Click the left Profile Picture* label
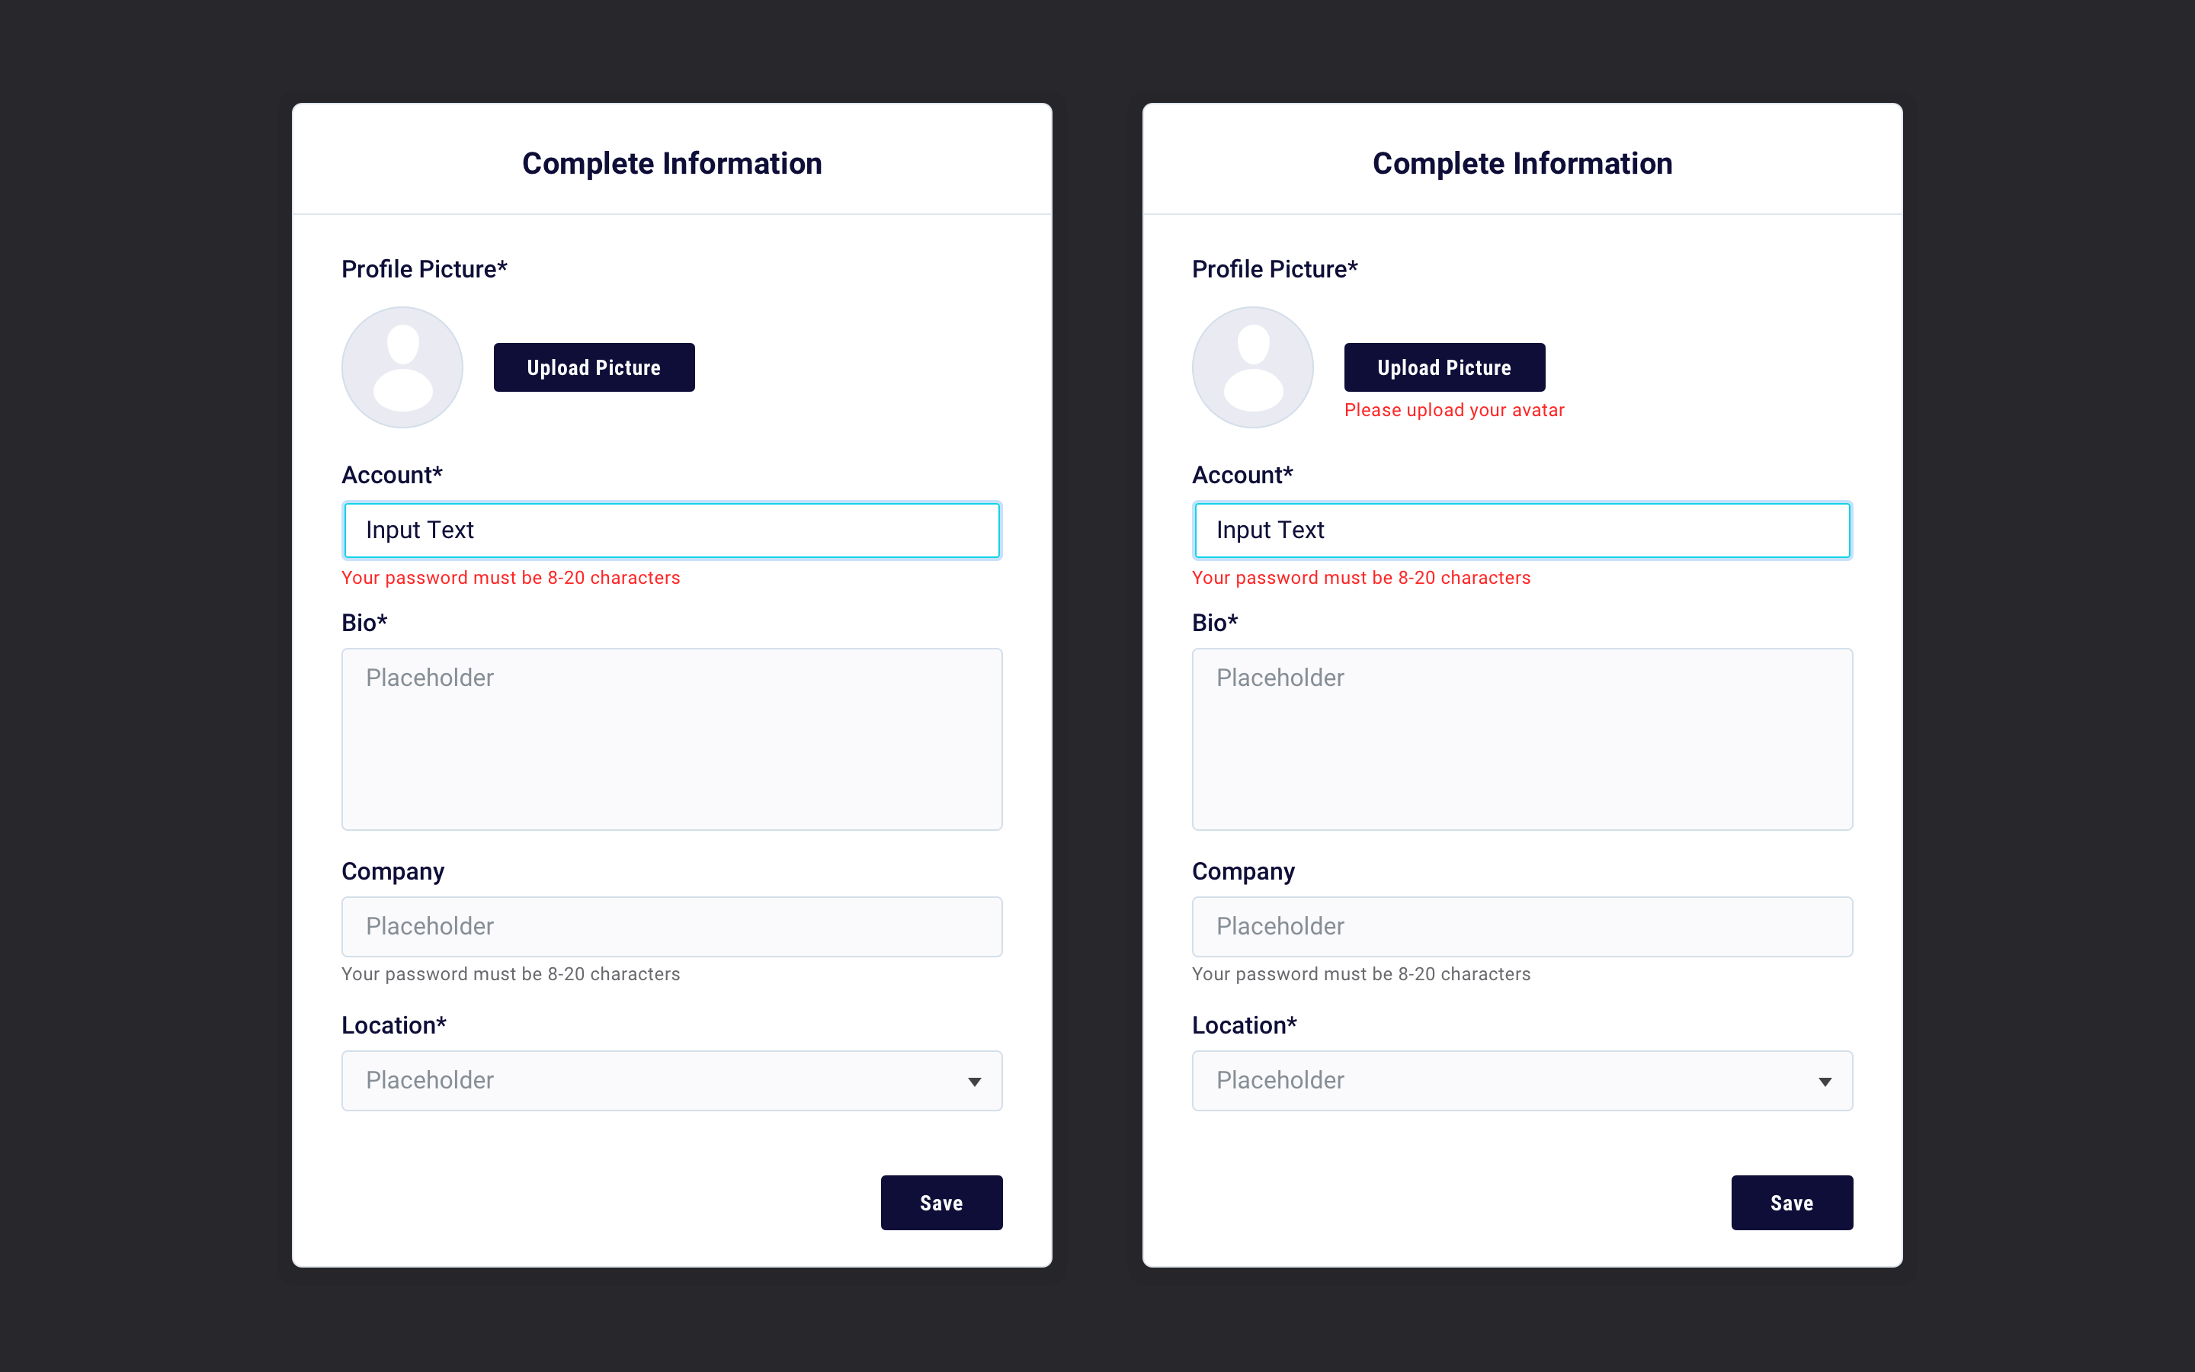Screen dimensions: 2195x1372 pyautogui.click(x=425, y=270)
